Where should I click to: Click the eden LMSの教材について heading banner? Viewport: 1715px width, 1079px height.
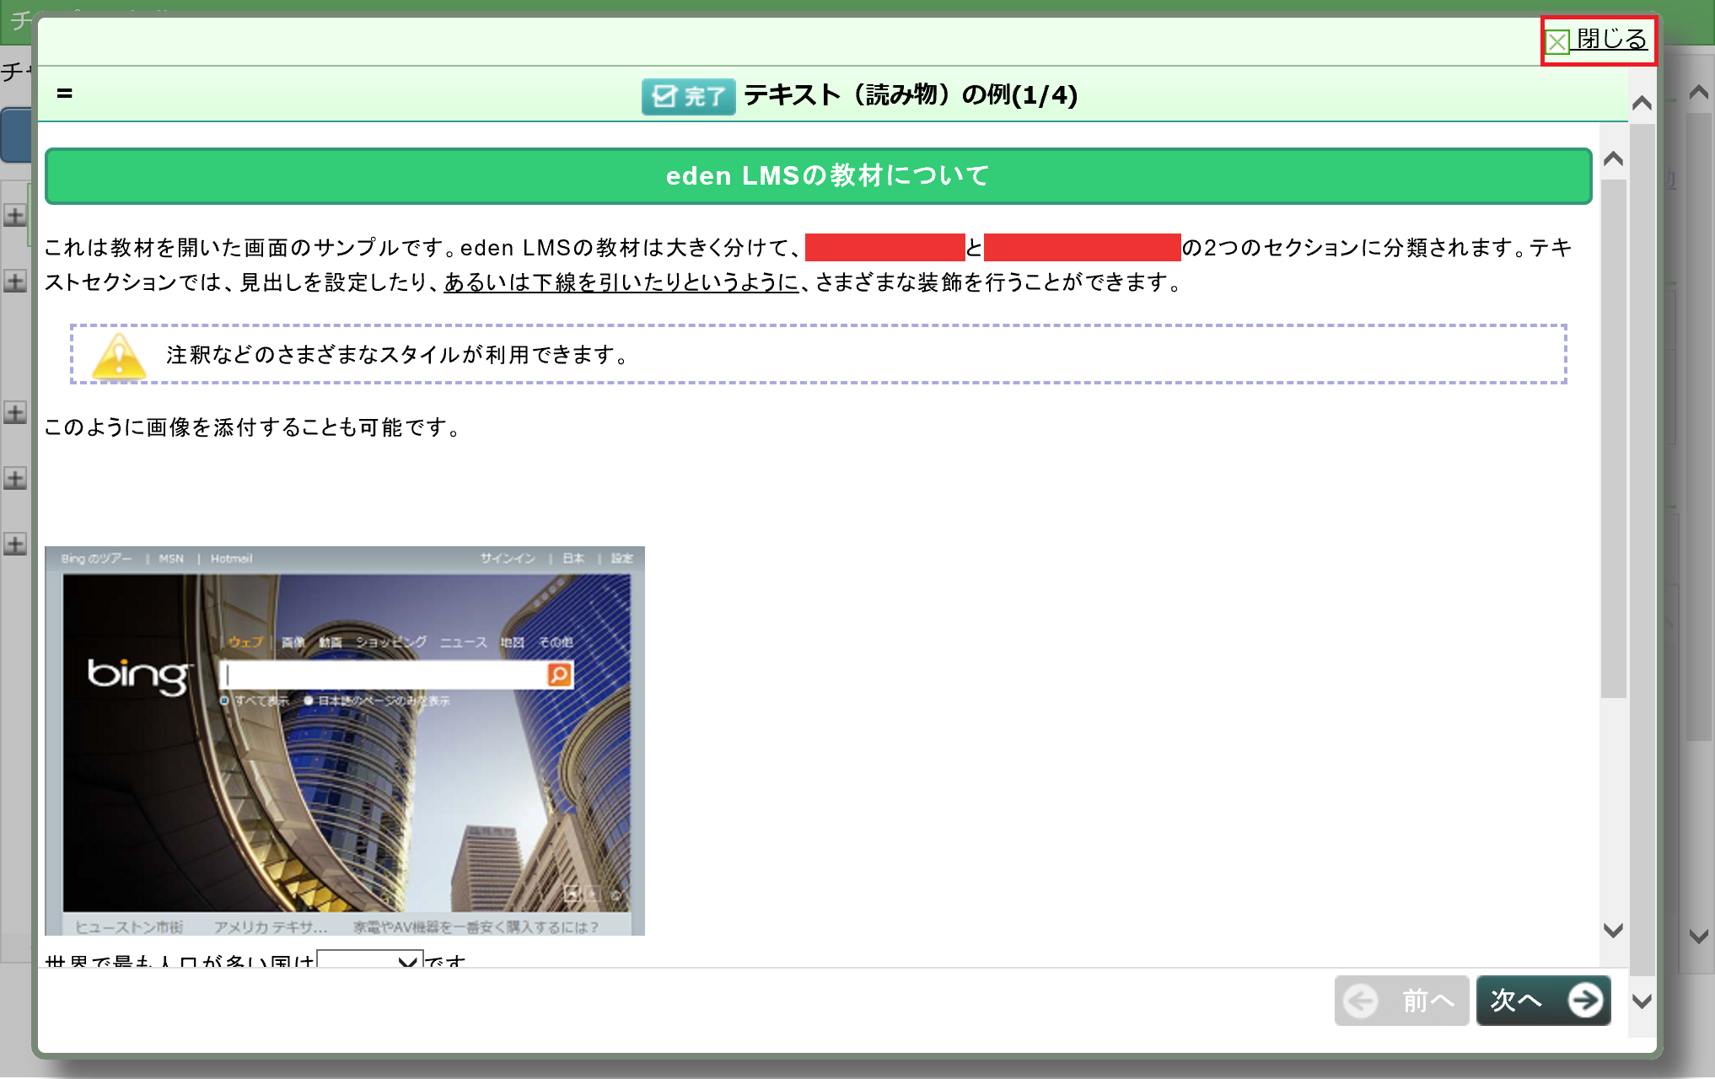pyautogui.click(x=819, y=176)
